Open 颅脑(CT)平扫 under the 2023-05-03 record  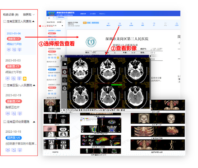(x=14, y=72)
